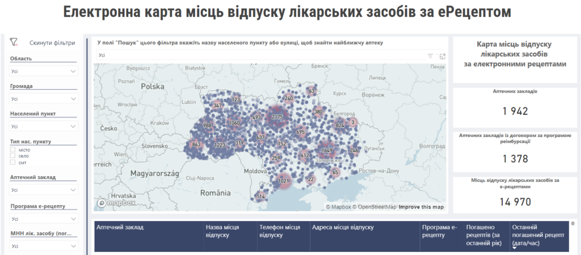Open the Населений пункт dropdown
Viewport: 581px width, 255px height.
(x=44, y=127)
